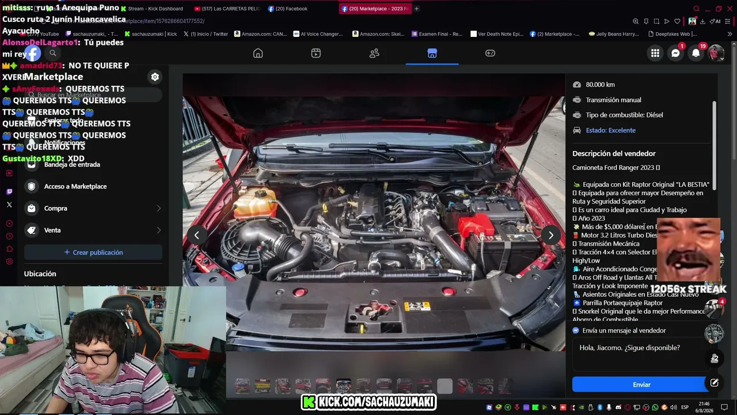This screenshot has height=415, width=737.
Task: Select the first listing photo thumbnail
Action: coord(242,386)
